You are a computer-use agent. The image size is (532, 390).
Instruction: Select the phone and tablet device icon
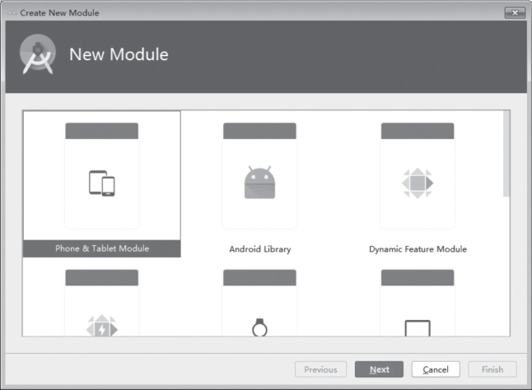tap(101, 183)
